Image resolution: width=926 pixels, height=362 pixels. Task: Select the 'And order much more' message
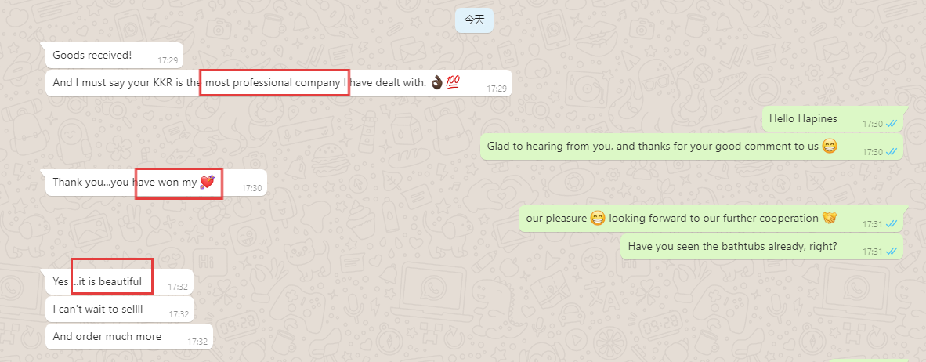129,337
